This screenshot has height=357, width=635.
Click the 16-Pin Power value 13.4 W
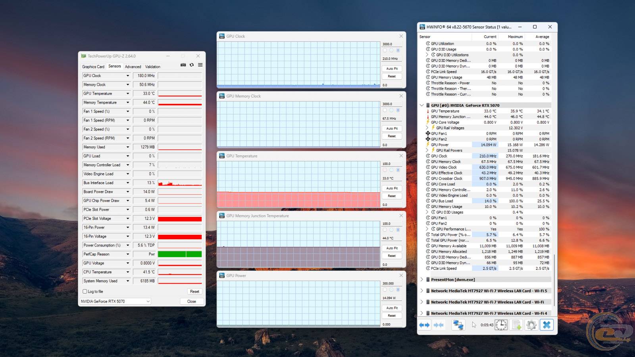click(144, 228)
